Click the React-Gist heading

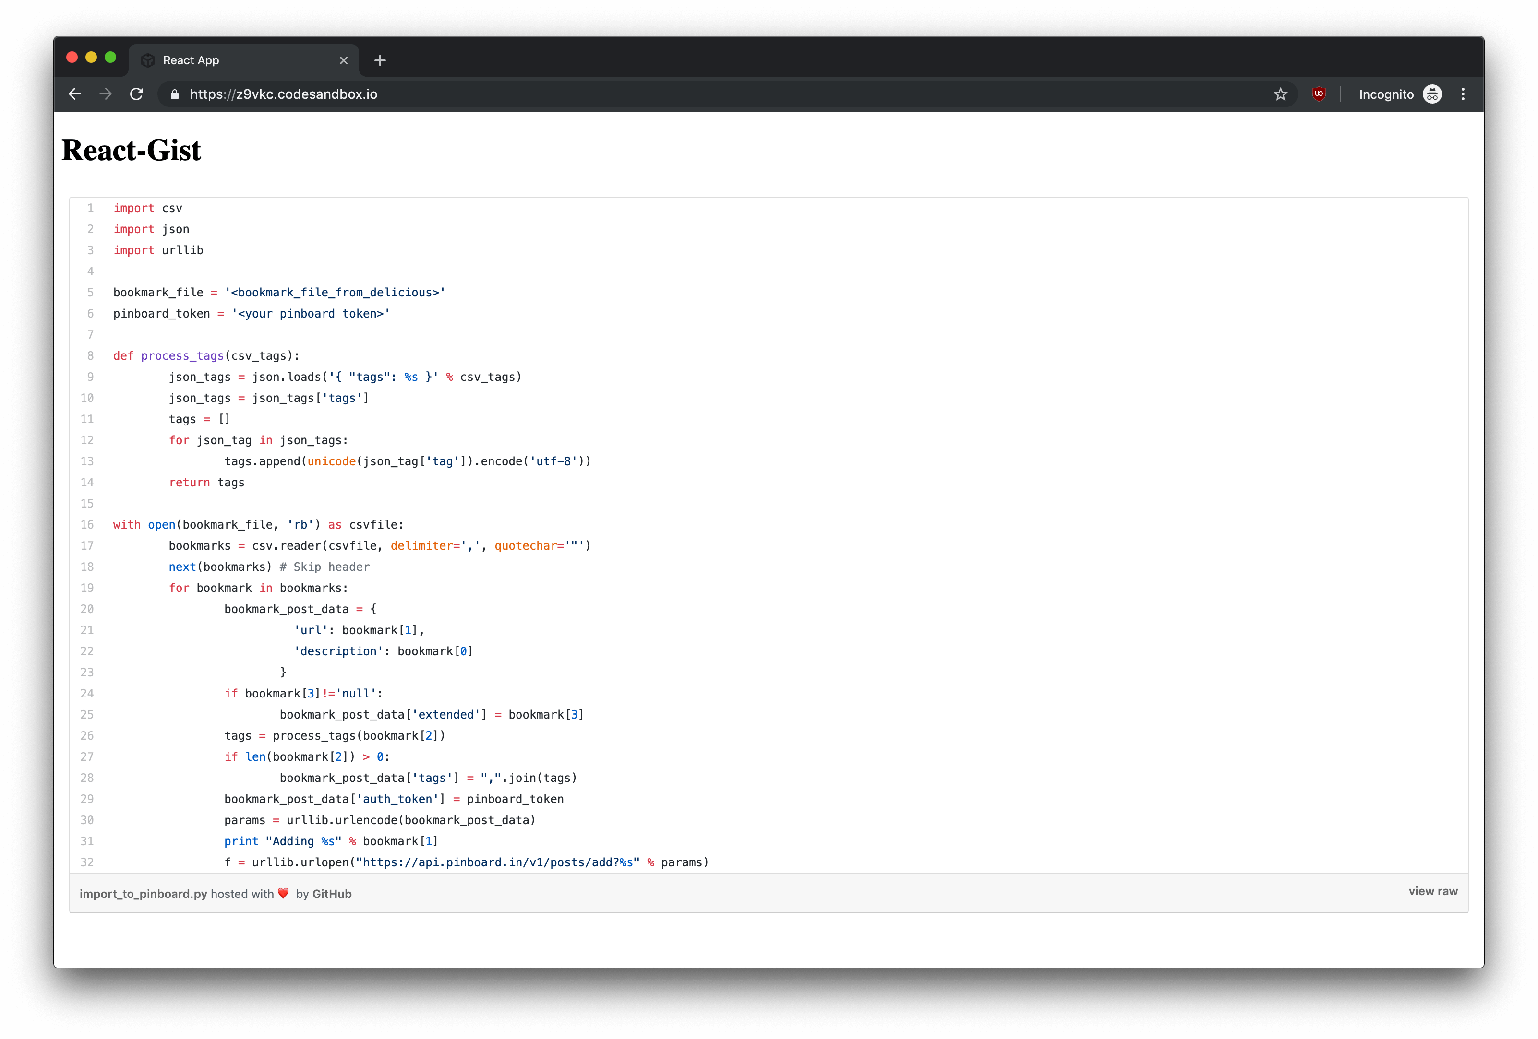point(131,150)
